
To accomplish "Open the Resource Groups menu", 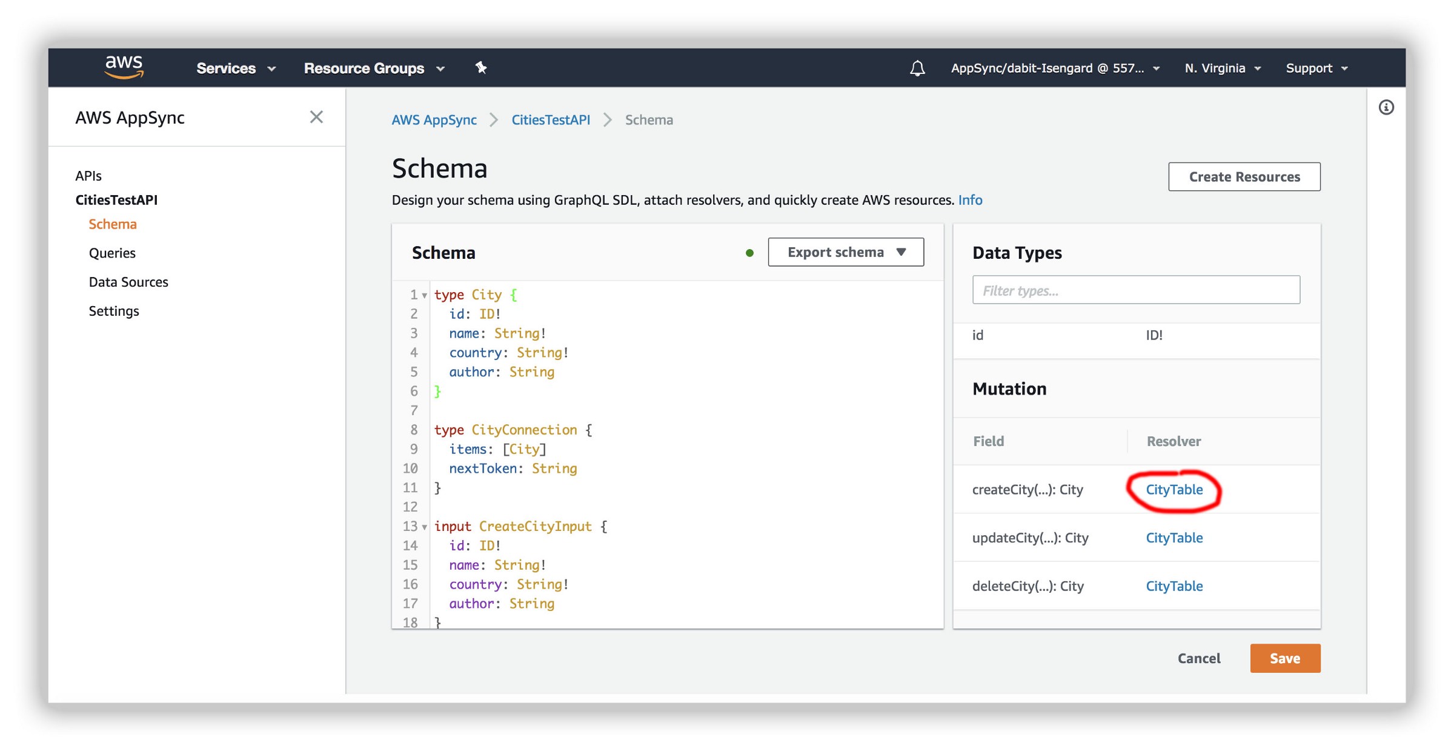I will [x=374, y=68].
